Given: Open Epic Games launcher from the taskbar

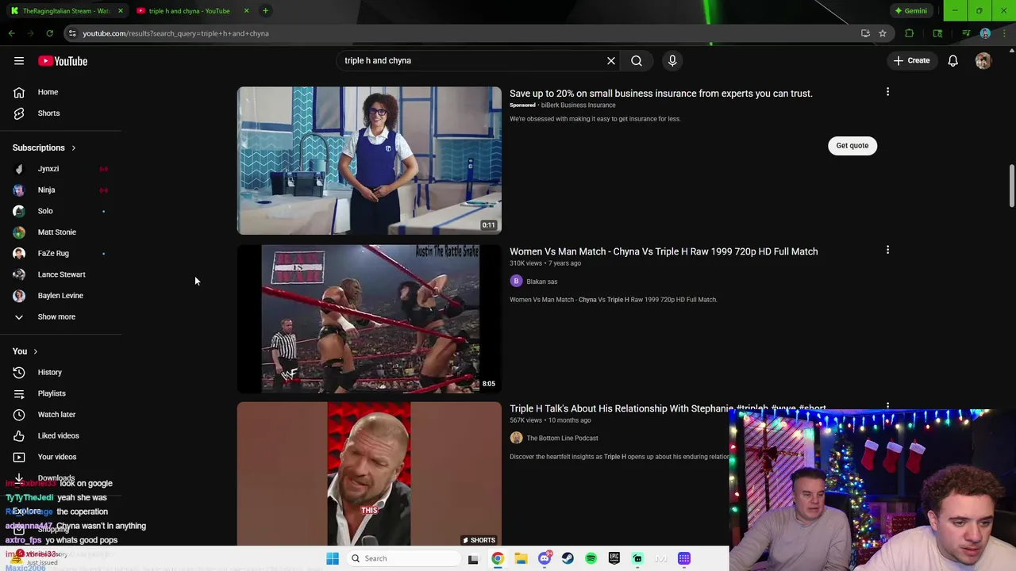Looking at the screenshot, I should (614, 558).
